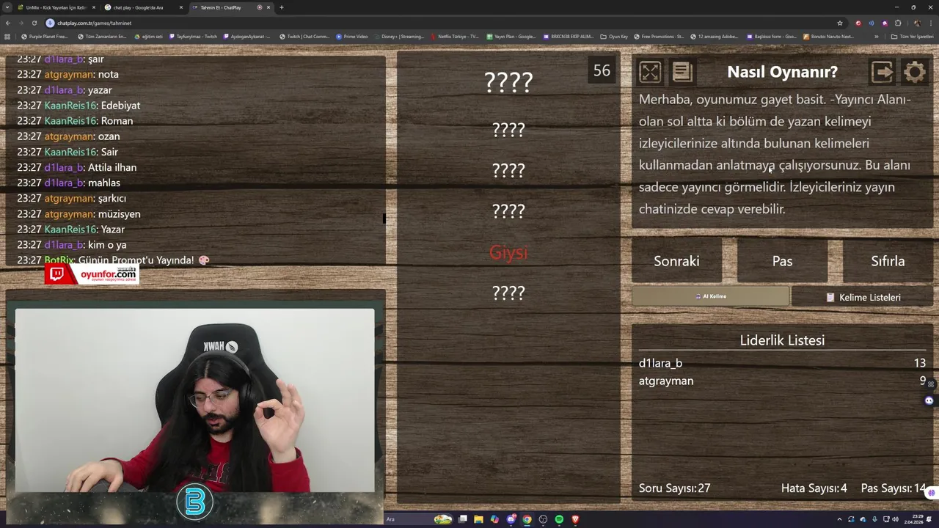This screenshot has height=528, width=939.
Task: Open the Prime Video bookmark
Action: pos(352,36)
